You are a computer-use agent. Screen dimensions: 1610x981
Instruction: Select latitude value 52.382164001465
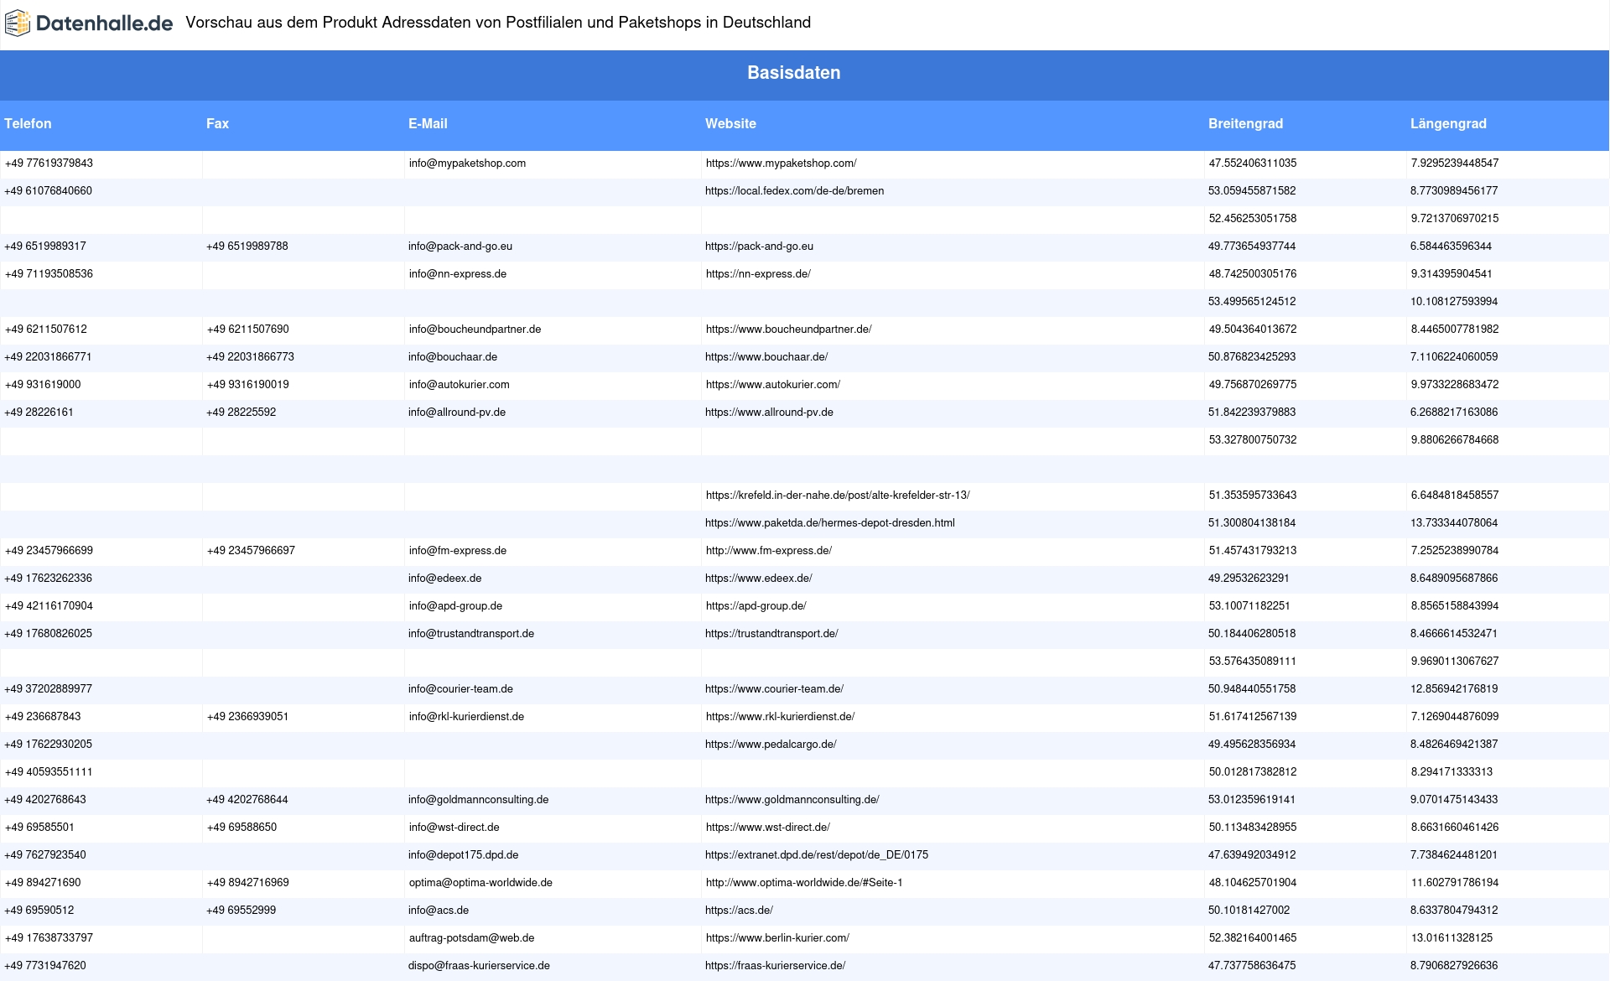tap(1253, 938)
